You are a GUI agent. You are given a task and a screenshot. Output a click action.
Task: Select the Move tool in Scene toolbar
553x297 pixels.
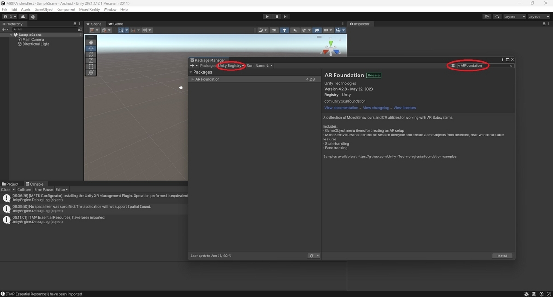[91, 48]
